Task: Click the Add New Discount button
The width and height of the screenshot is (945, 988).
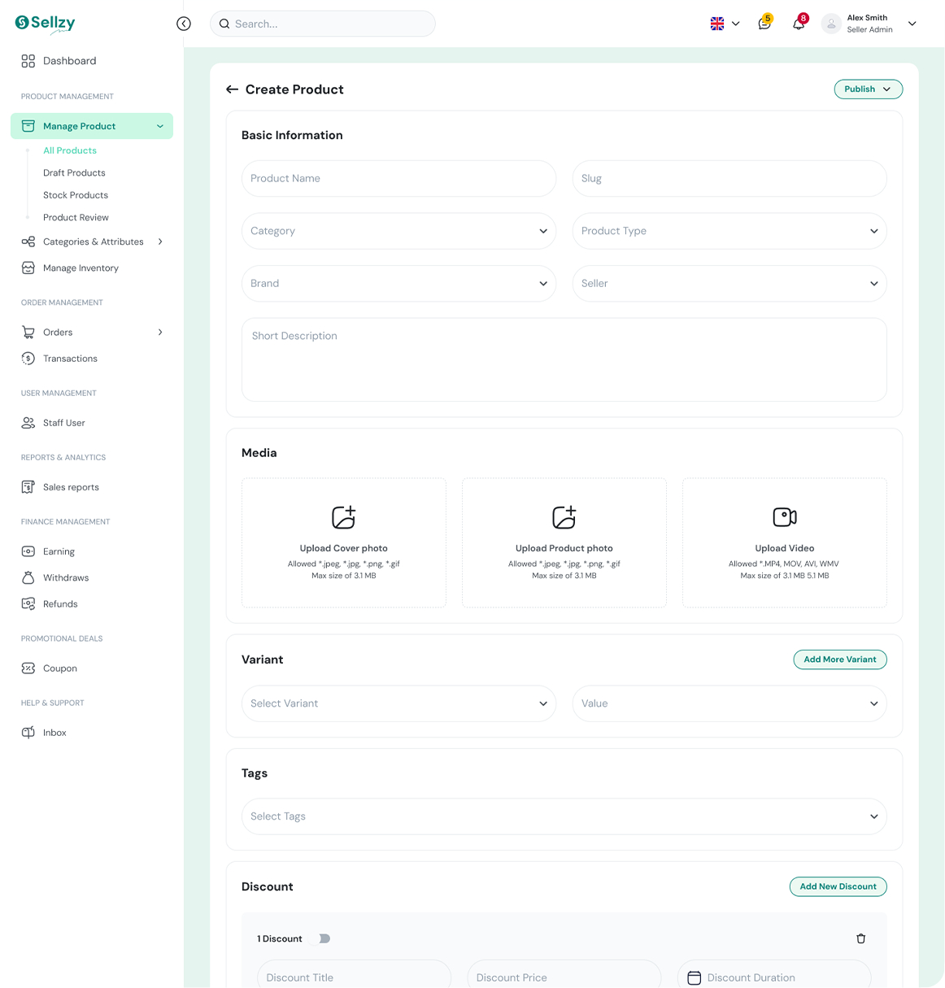Action: tap(838, 886)
